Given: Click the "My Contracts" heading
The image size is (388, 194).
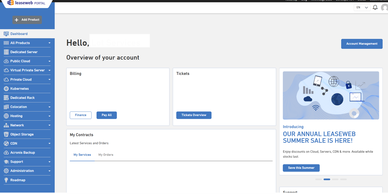Looking at the screenshot, I should click(81, 135).
